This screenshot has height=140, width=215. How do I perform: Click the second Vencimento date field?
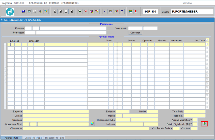[150, 29]
